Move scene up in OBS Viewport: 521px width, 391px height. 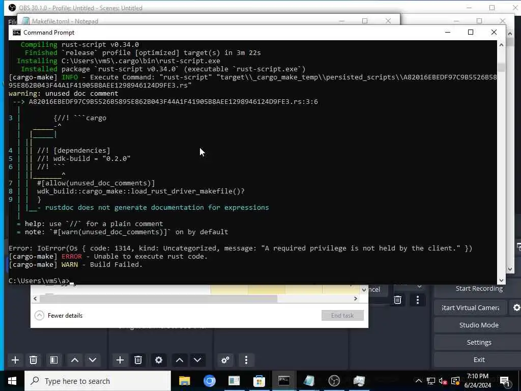pos(75,360)
